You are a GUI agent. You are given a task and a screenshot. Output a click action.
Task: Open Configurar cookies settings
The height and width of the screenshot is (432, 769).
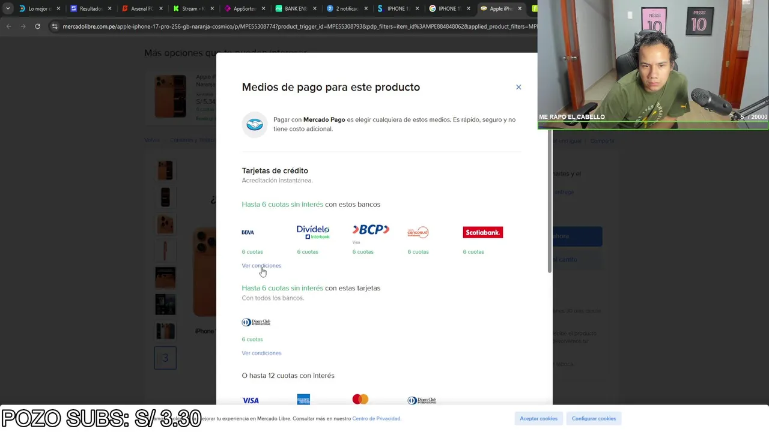click(594, 418)
